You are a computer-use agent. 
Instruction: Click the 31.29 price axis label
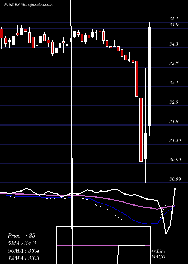(175, 140)
